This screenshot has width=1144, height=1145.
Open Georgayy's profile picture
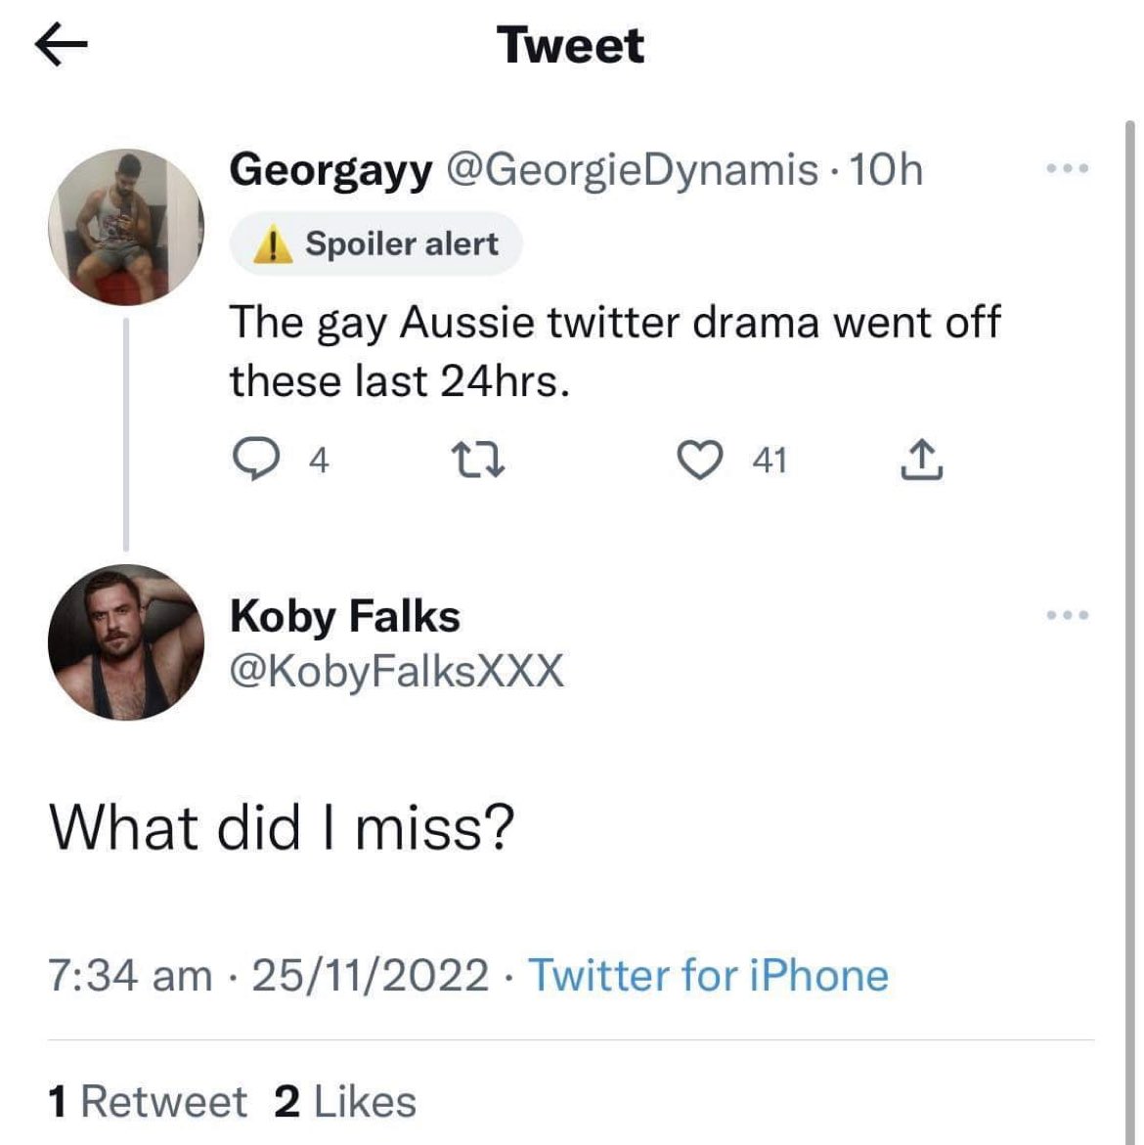coord(126,228)
